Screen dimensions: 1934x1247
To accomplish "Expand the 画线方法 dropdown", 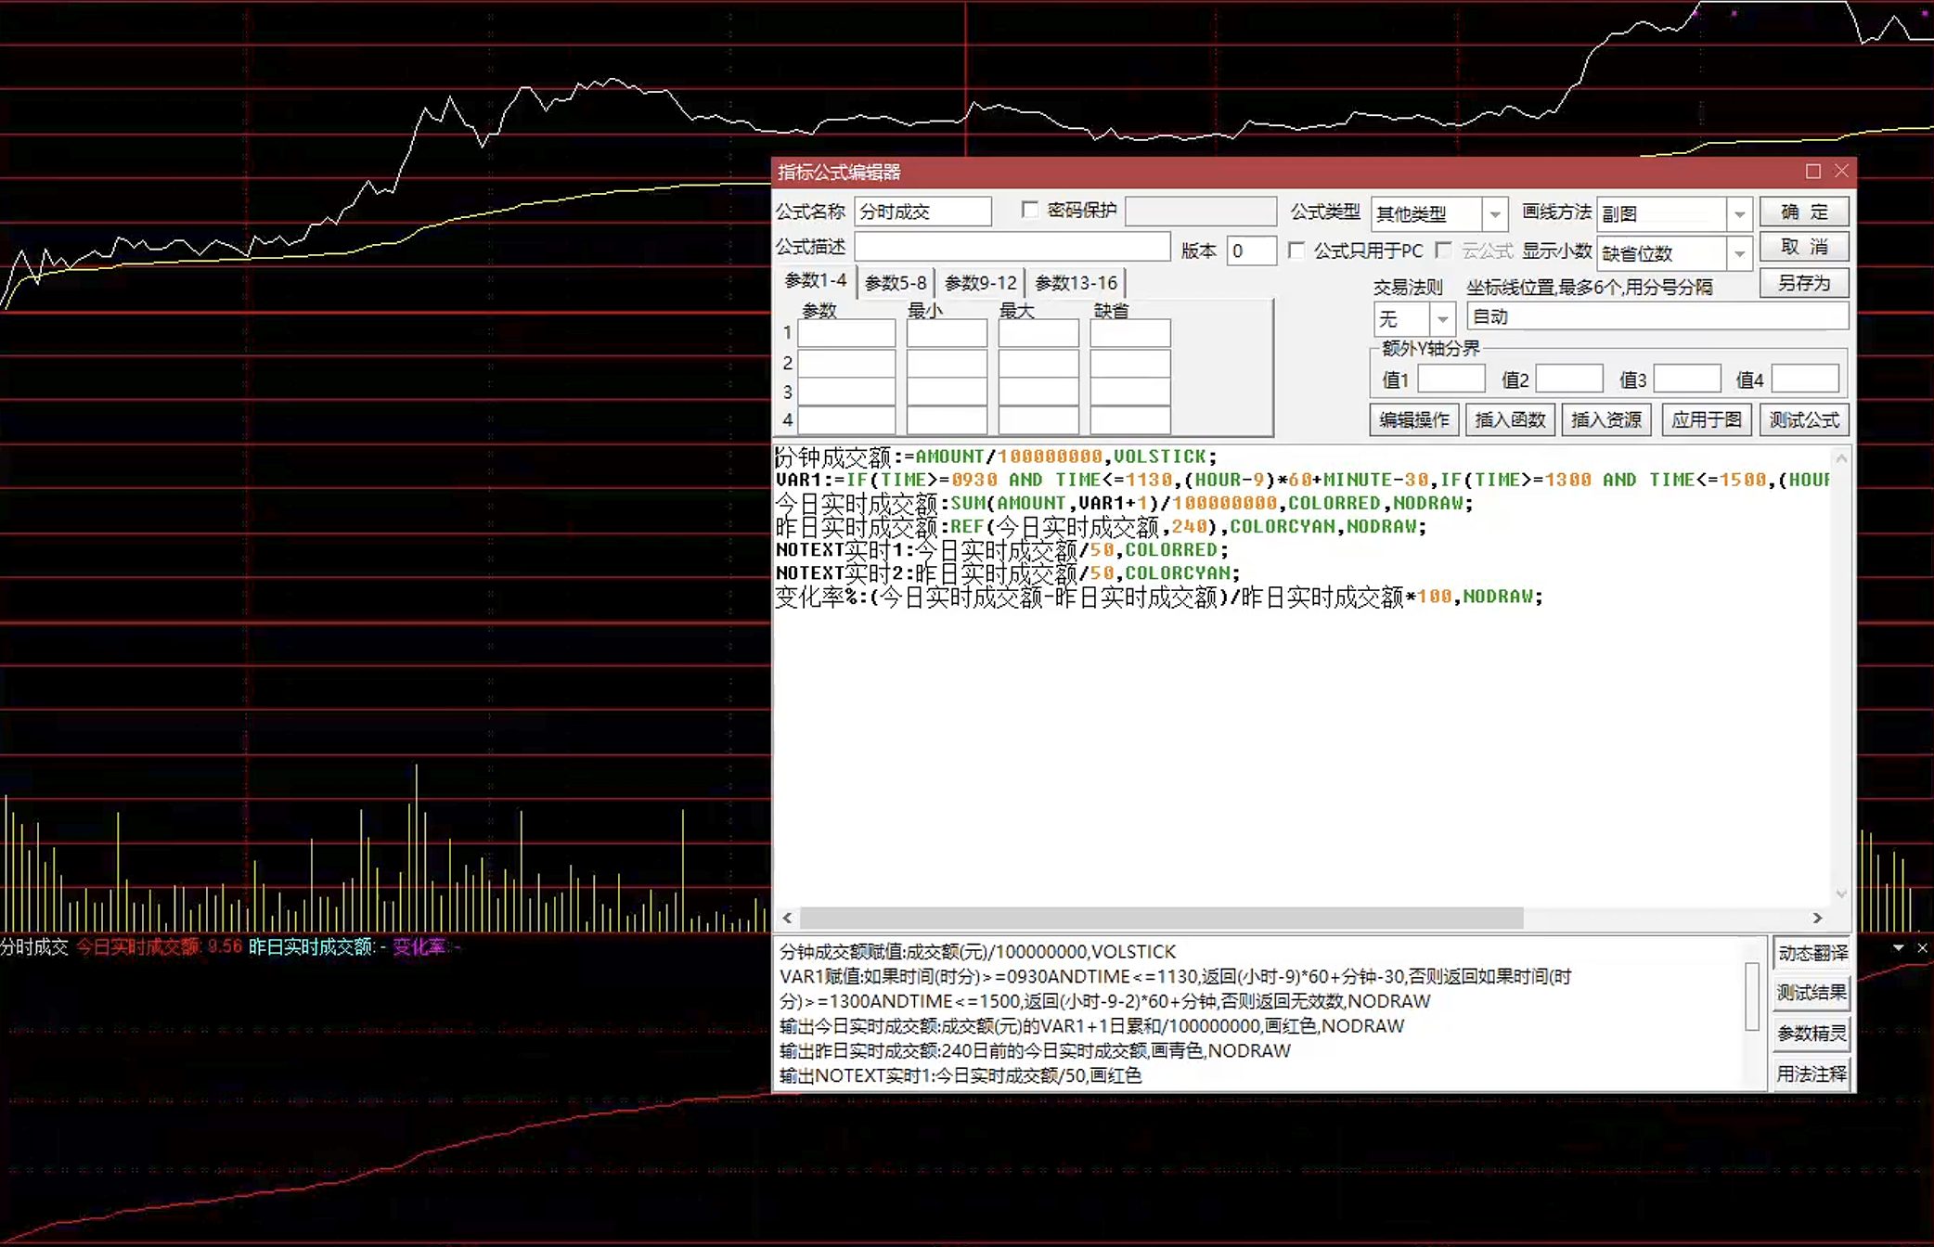I will tap(1739, 214).
